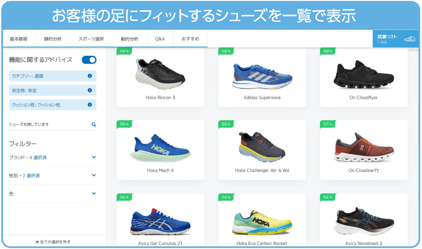Click the shoe search magnifier icon
Image resolution: width=422 pixels, height=249 pixels.
[94, 124]
